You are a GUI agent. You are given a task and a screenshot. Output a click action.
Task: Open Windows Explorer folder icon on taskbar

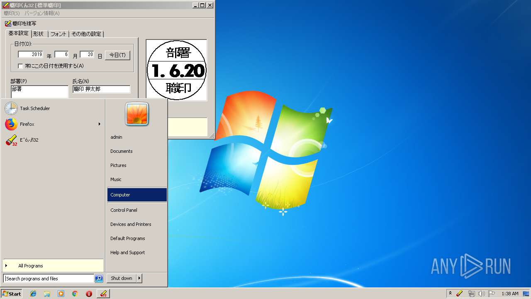pyautogui.click(x=47, y=294)
